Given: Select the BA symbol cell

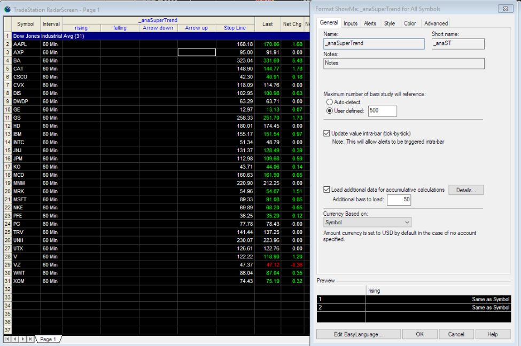Looking at the screenshot, I should pyautogui.click(x=26, y=60).
